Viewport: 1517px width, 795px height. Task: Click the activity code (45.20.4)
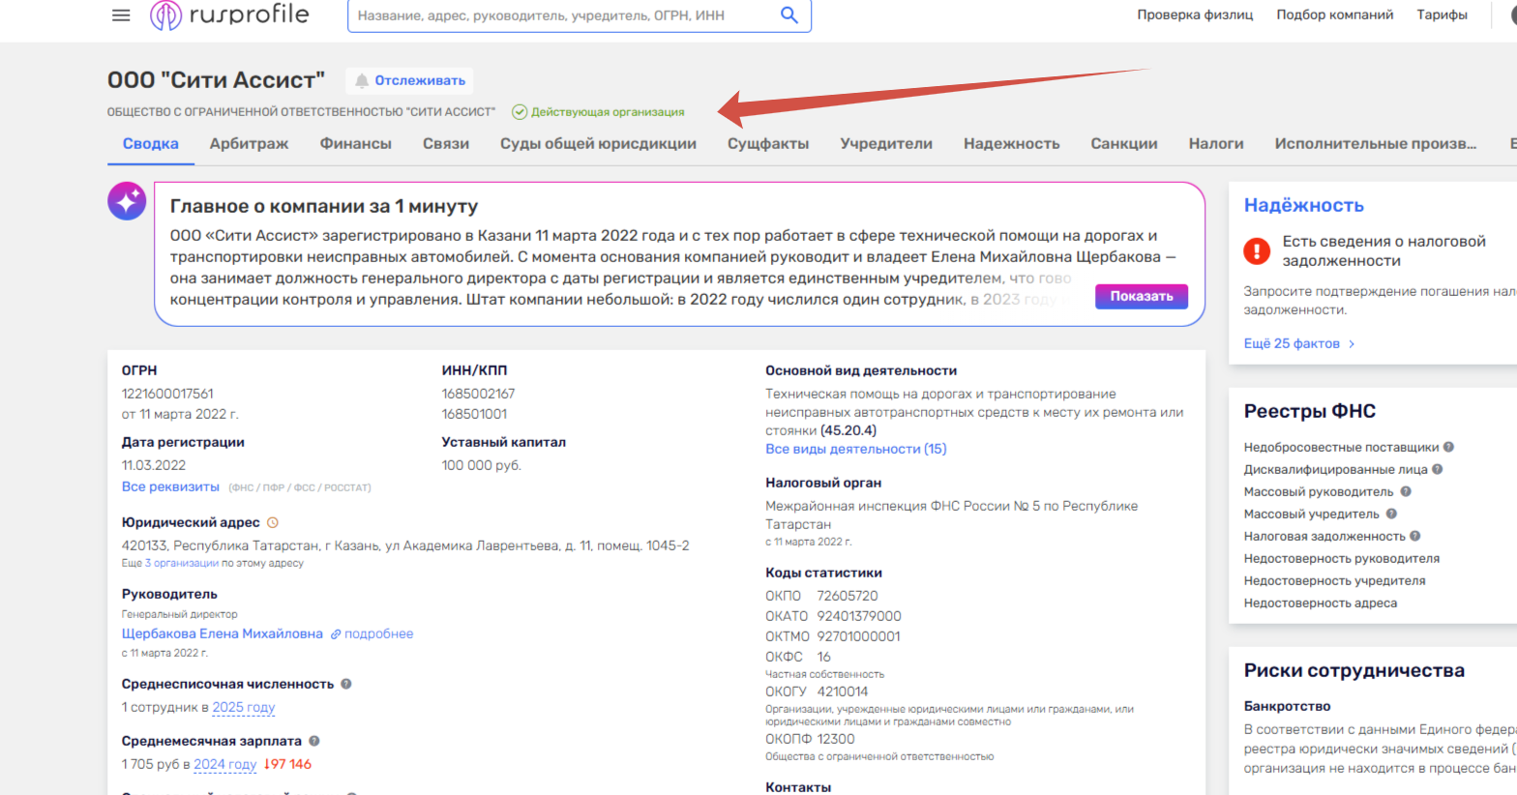pyautogui.click(x=848, y=430)
